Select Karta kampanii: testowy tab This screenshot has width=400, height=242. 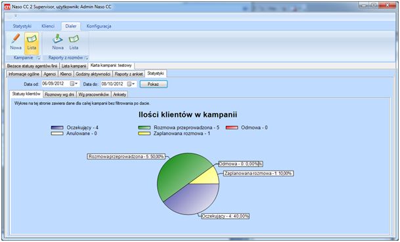click(x=111, y=66)
